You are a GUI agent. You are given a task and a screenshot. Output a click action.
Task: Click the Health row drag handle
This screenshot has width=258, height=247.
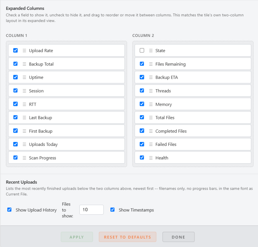click(151, 158)
